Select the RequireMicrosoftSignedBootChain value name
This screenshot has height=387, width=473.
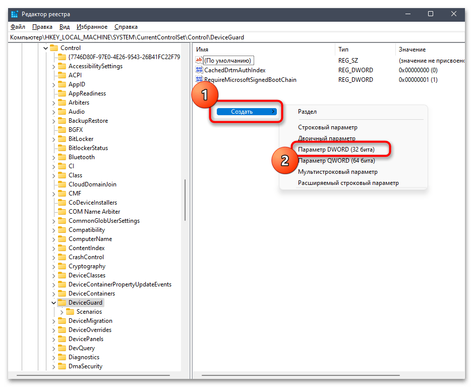250,80
